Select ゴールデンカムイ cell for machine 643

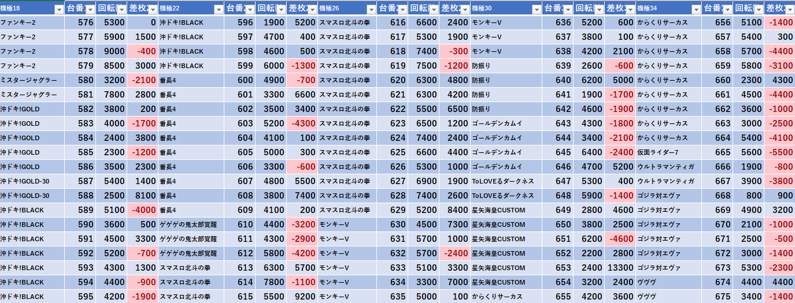506,124
